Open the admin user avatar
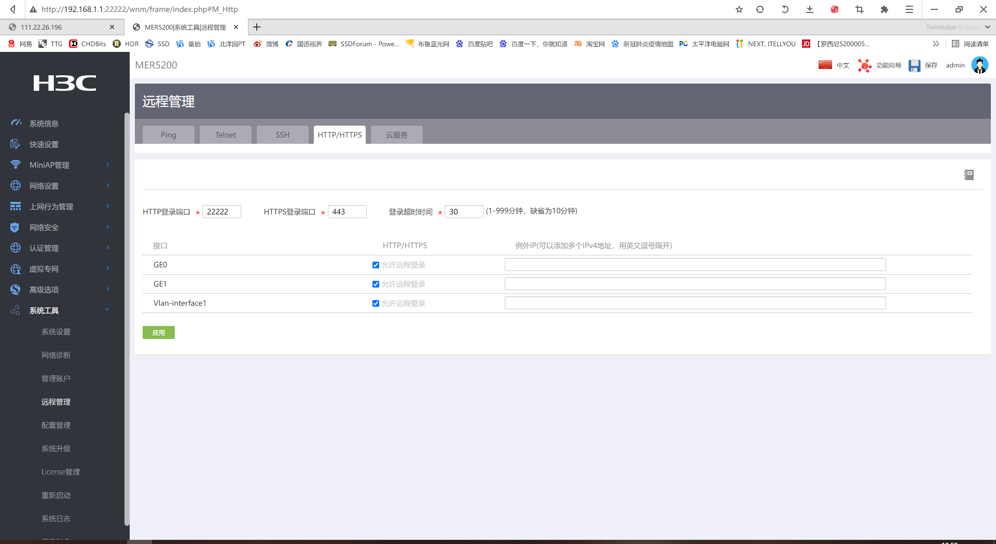Image resolution: width=996 pixels, height=544 pixels. click(979, 65)
